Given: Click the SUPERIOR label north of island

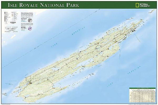Looking at the screenshot, I should pyautogui.click(x=78, y=30).
